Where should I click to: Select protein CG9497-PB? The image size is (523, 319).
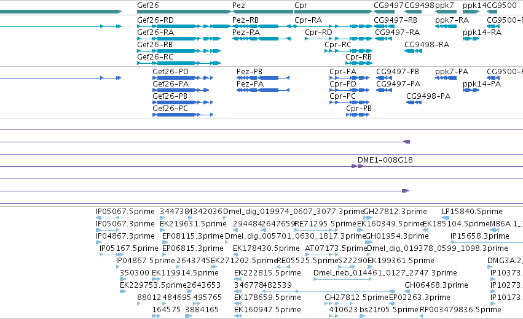pos(398,72)
